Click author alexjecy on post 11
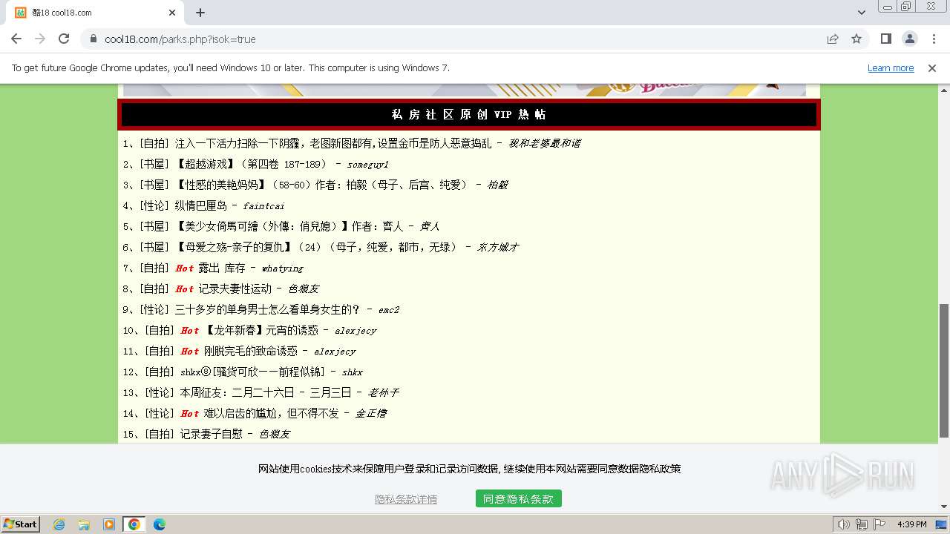The image size is (950, 534). pyautogui.click(x=335, y=352)
